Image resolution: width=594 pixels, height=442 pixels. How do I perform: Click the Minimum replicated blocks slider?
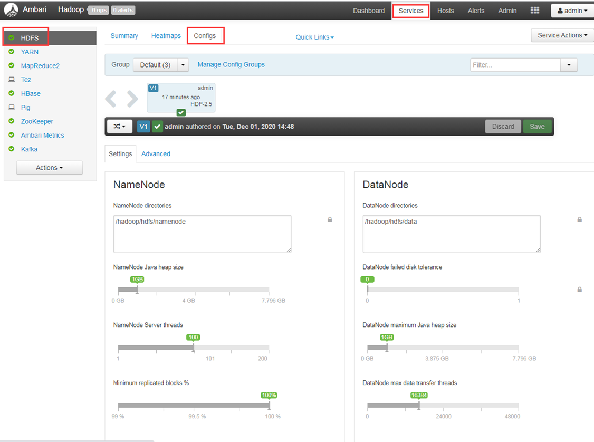click(194, 406)
